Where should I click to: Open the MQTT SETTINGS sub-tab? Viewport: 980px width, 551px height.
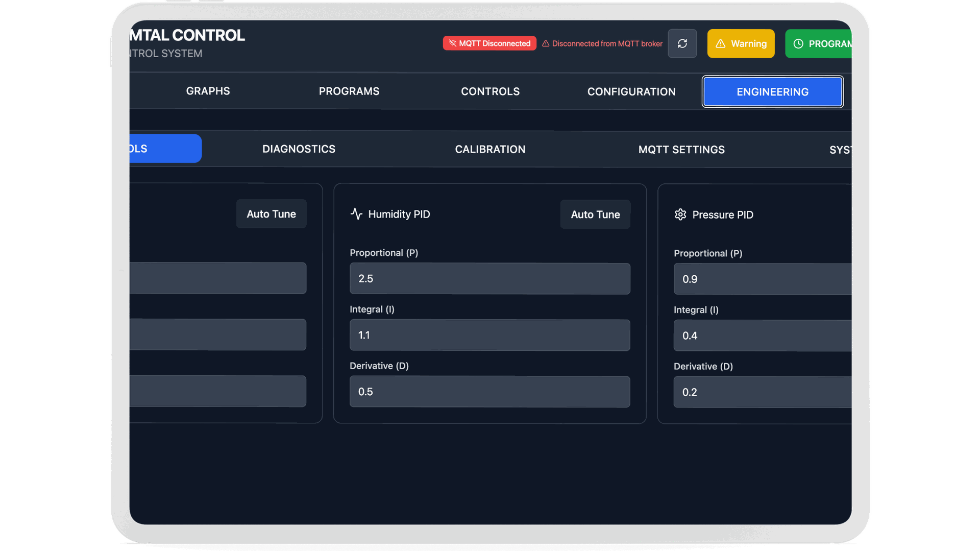[681, 150]
